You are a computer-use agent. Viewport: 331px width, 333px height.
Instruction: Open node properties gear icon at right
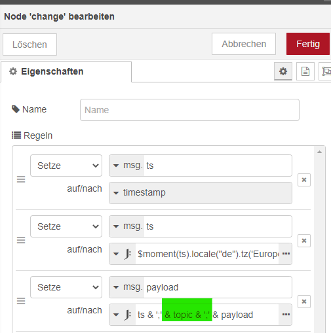tap(283, 71)
